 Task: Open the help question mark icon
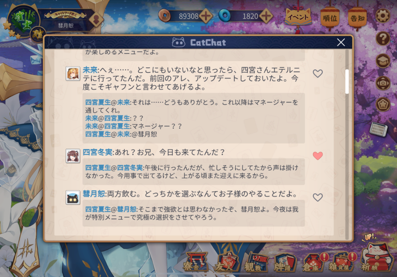click(x=383, y=39)
